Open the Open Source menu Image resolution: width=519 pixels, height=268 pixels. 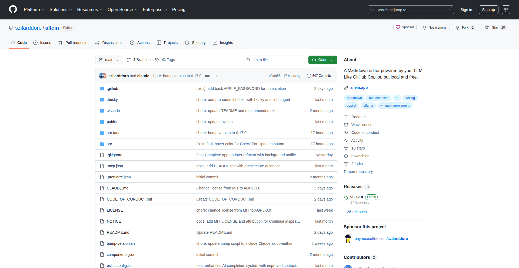[x=122, y=9]
